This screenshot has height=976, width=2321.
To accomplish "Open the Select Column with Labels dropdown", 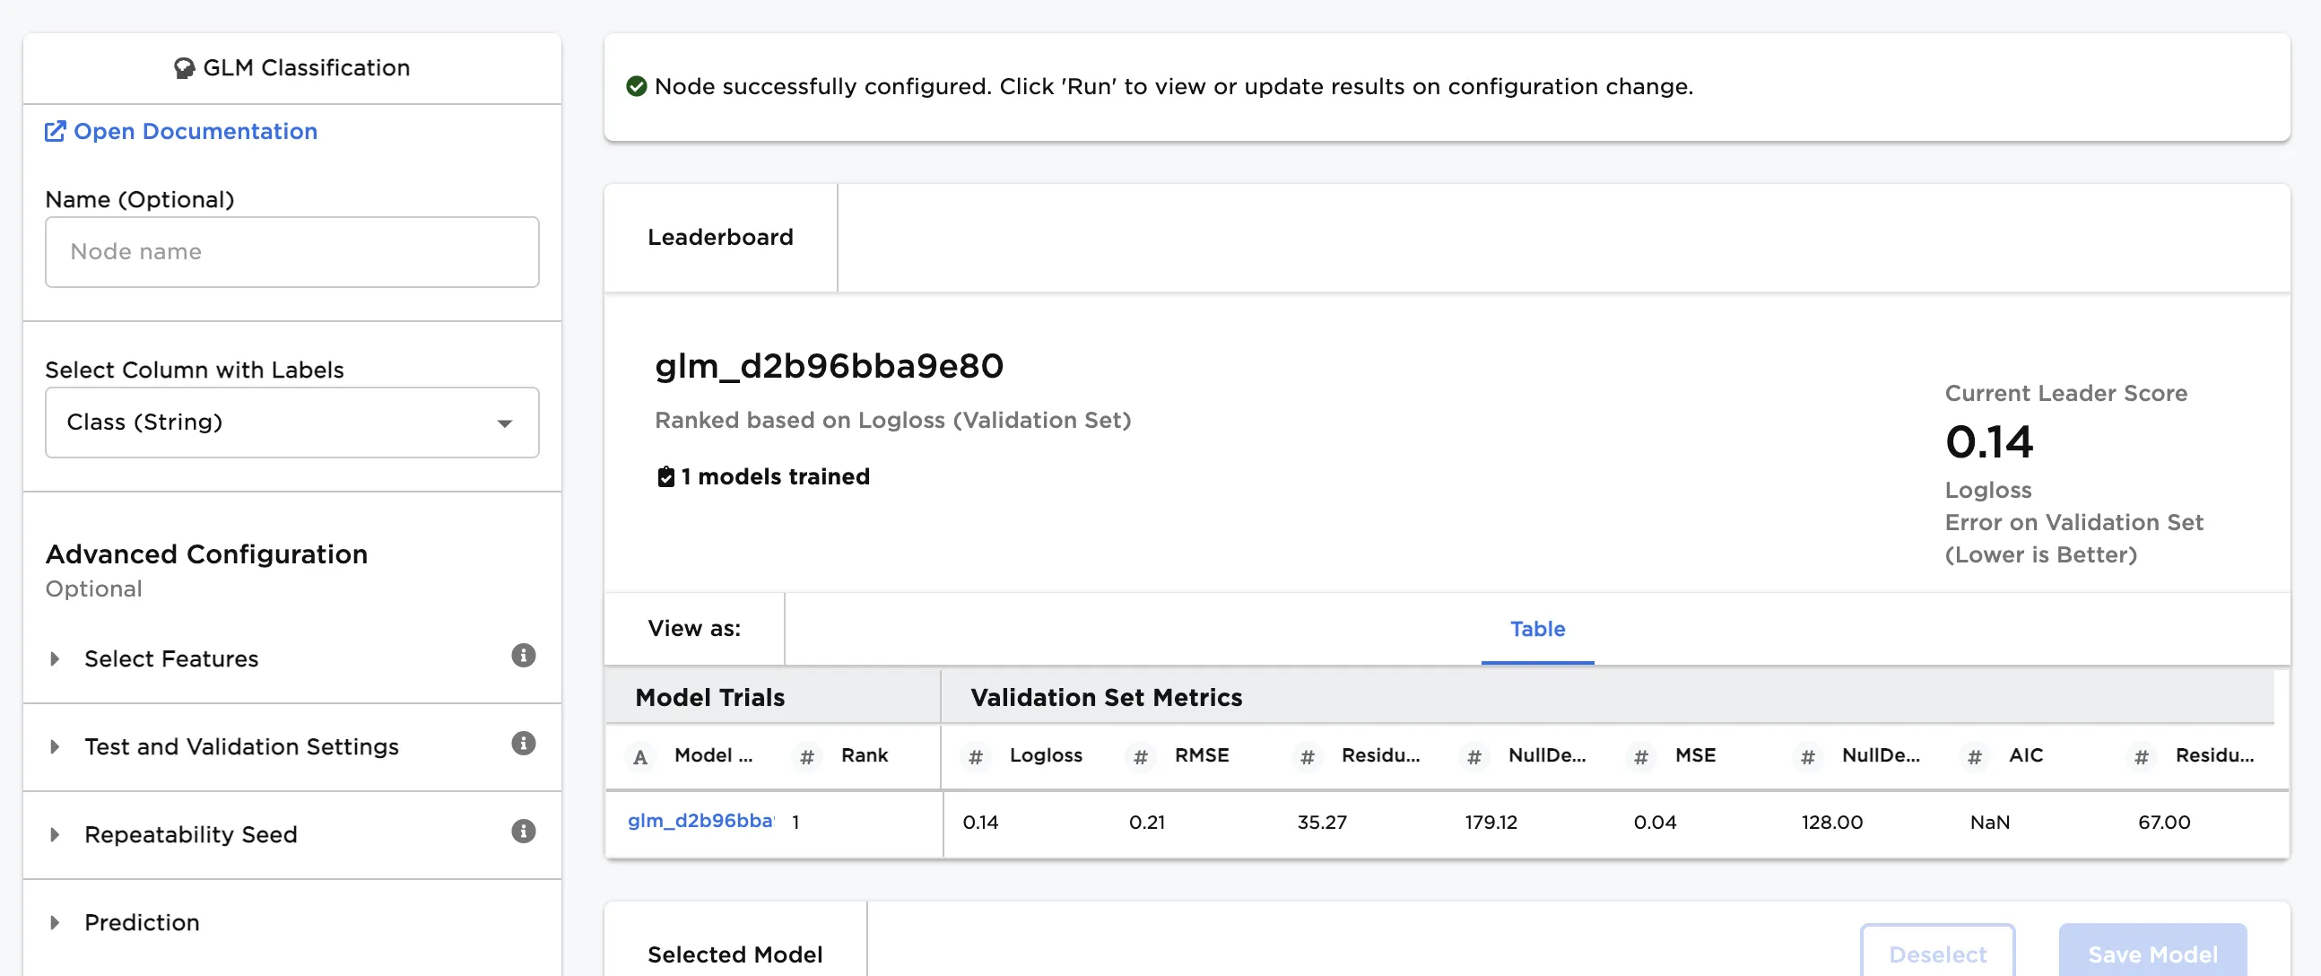I will point(292,423).
